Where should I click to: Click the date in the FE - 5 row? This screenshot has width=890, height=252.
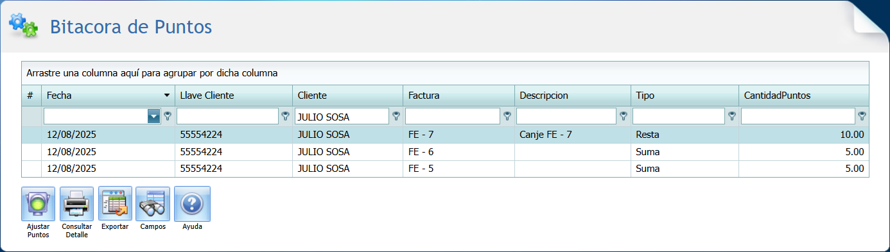click(x=71, y=169)
